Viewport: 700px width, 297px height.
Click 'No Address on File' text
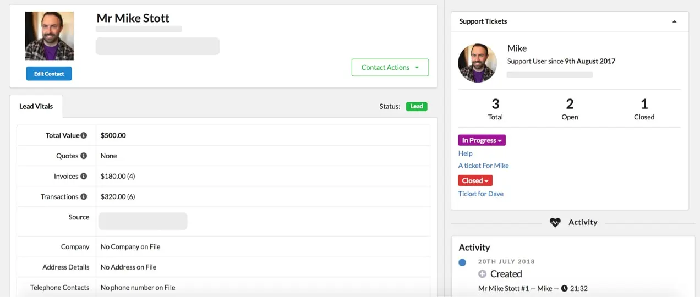click(x=129, y=267)
